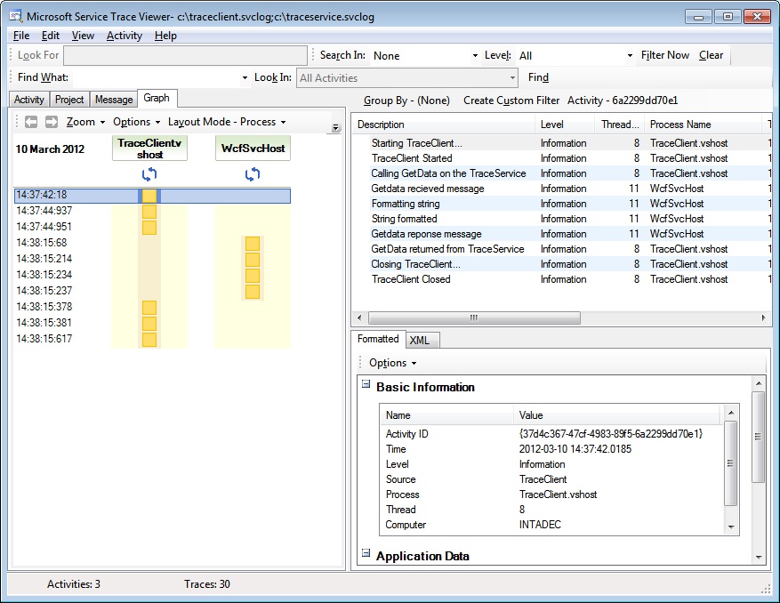This screenshot has height=603, width=780.
Task: Click the Description column header
Action: pyautogui.click(x=445, y=125)
